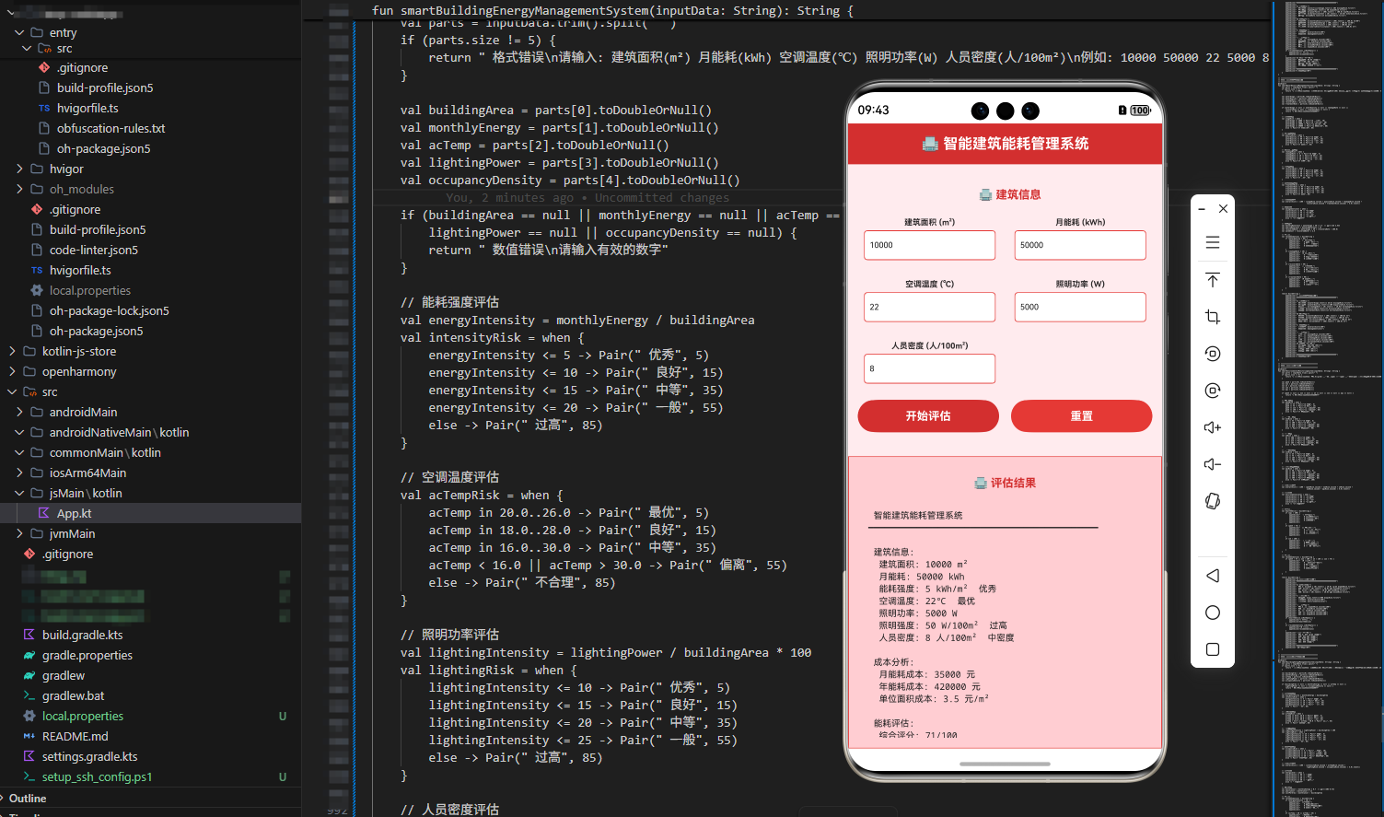
Task: Expand the kotlin-js-store folder
Action: [12, 351]
